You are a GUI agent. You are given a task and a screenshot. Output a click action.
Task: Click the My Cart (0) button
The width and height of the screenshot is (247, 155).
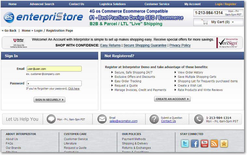tap(218, 22)
